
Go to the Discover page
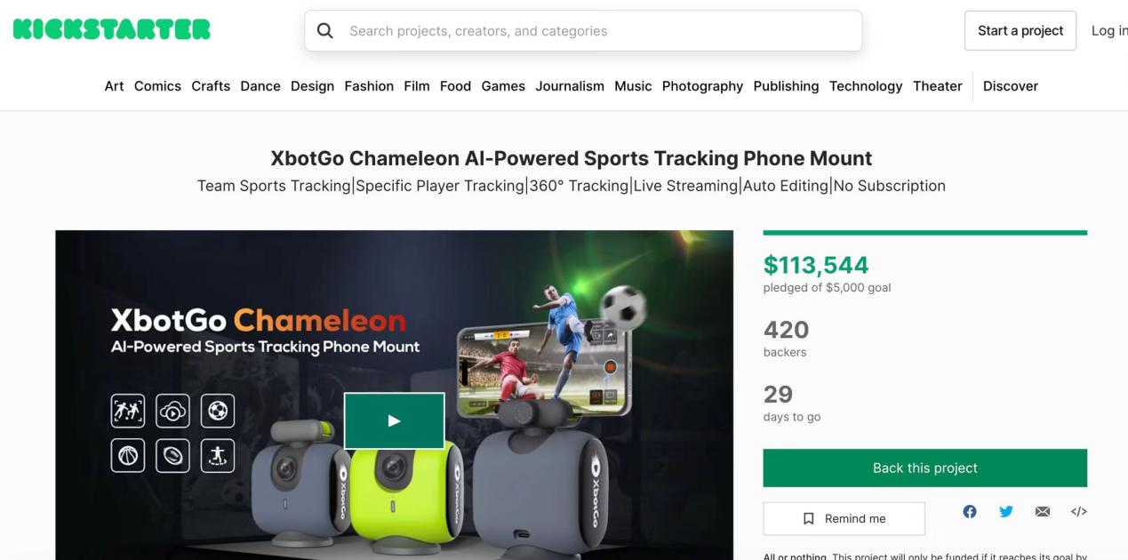(1011, 86)
